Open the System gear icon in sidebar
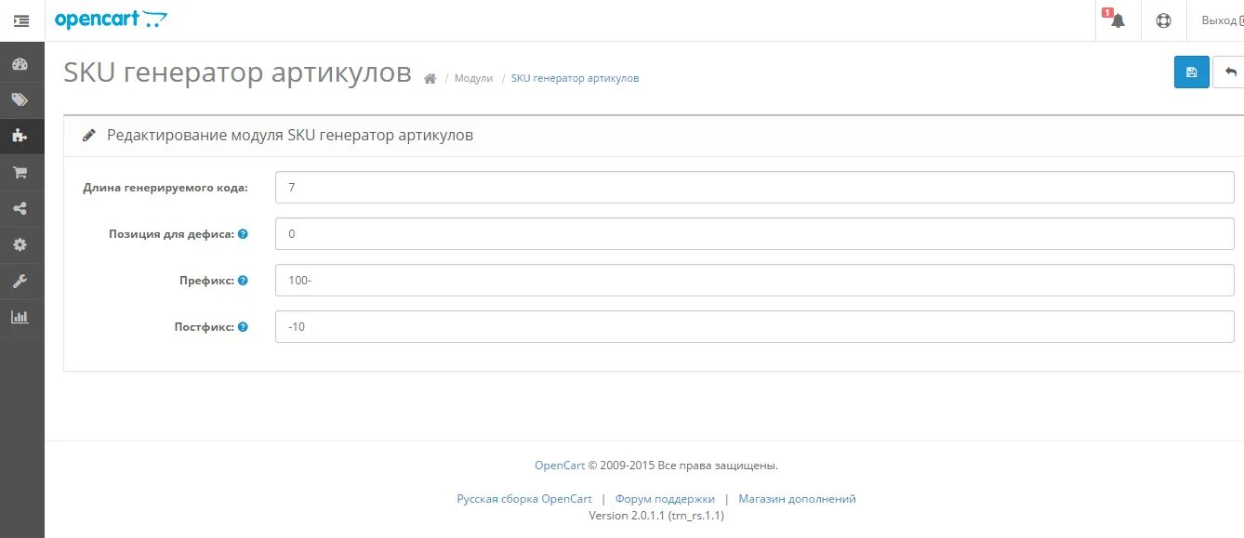Screen dimensions: 1244x538 (20, 244)
